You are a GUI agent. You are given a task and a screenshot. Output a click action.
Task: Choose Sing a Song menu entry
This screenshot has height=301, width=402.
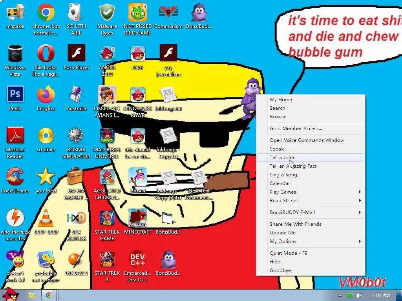point(311,175)
